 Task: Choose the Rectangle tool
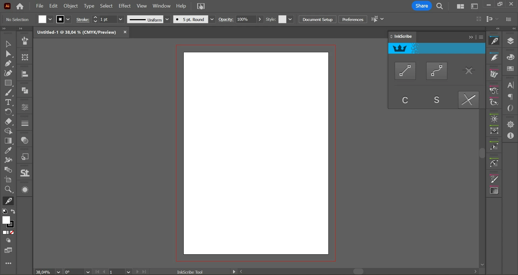(8, 83)
